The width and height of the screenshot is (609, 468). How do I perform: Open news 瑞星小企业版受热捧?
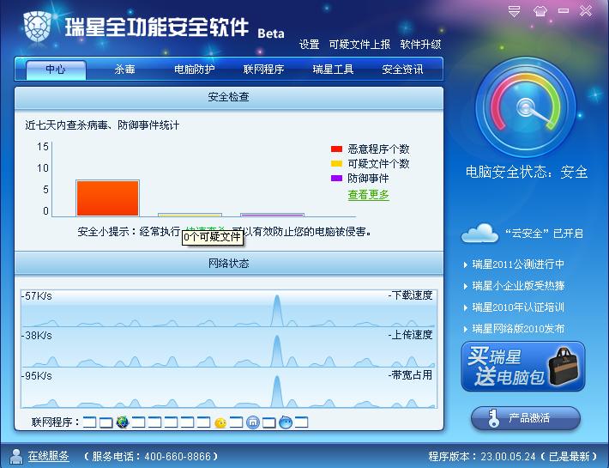518,286
